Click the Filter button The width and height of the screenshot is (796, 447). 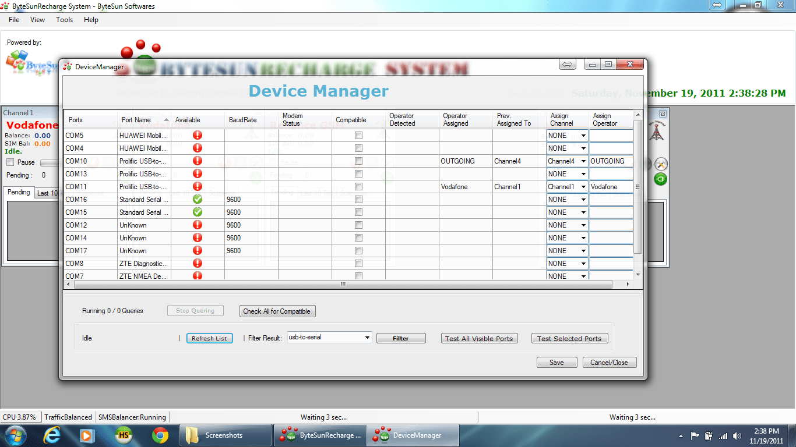click(401, 338)
